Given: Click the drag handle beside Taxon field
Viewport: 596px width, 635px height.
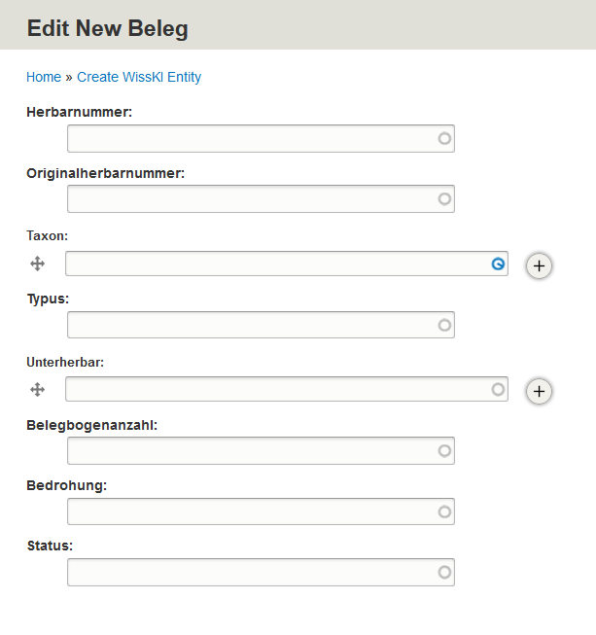Looking at the screenshot, I should (37, 264).
